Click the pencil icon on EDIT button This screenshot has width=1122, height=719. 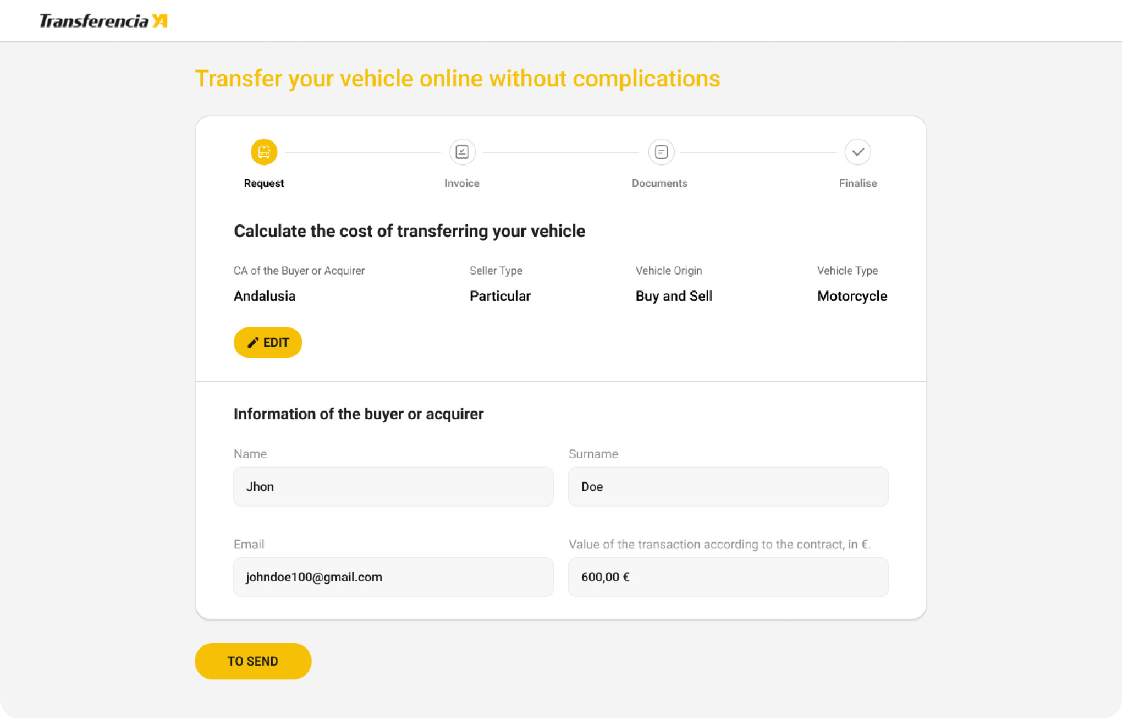(253, 343)
